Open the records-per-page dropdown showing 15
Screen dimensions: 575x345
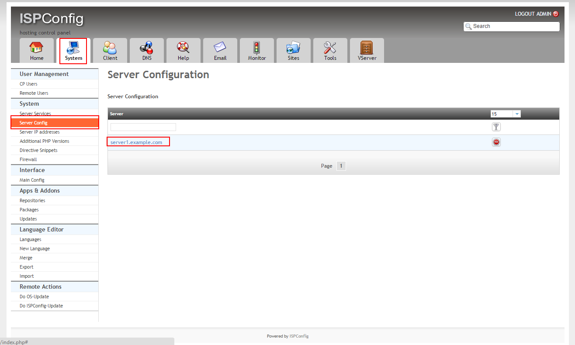(506, 114)
